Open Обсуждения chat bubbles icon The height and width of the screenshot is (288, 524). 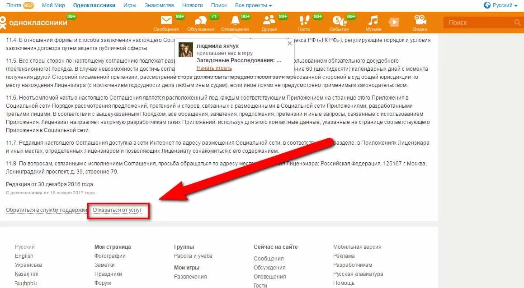200,21
